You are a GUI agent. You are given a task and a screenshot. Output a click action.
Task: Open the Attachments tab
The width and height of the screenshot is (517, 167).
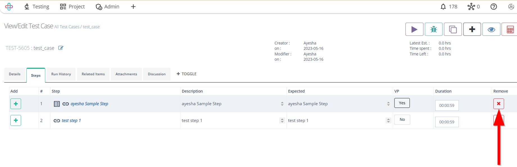click(x=126, y=74)
